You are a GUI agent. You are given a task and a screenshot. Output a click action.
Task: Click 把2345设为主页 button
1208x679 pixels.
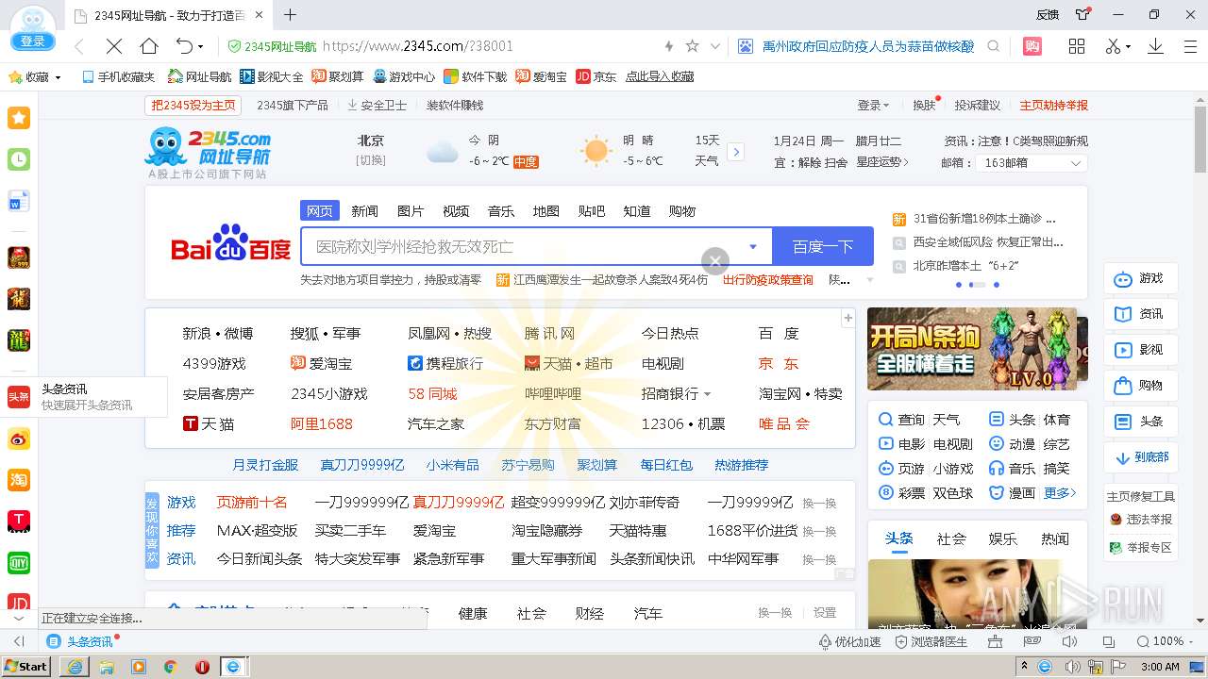pos(193,105)
